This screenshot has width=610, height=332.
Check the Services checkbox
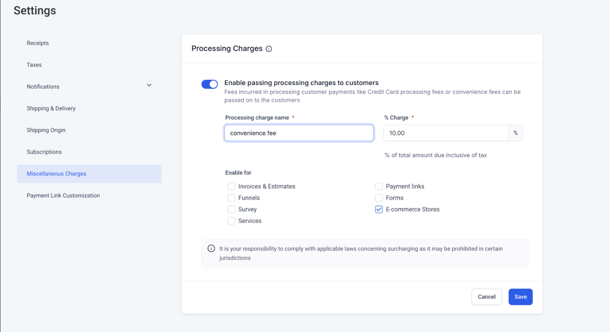[x=231, y=221]
